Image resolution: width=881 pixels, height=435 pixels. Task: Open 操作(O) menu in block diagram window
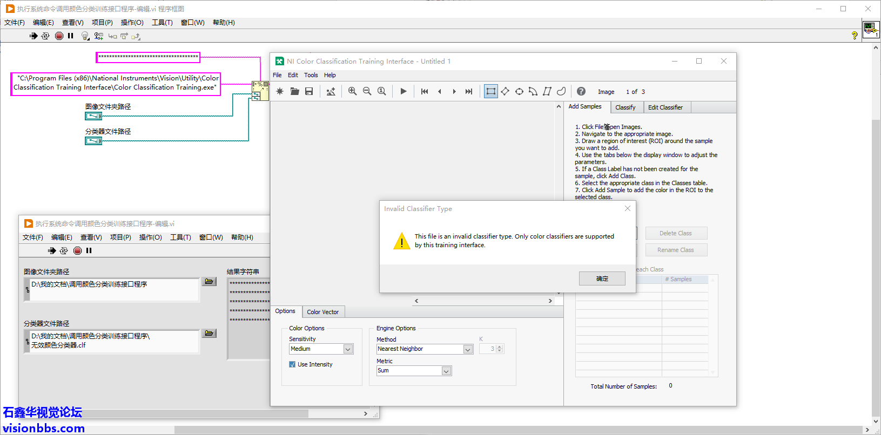pyautogui.click(x=132, y=23)
